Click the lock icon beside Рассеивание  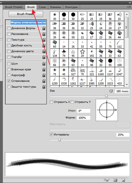tap(44, 34)
